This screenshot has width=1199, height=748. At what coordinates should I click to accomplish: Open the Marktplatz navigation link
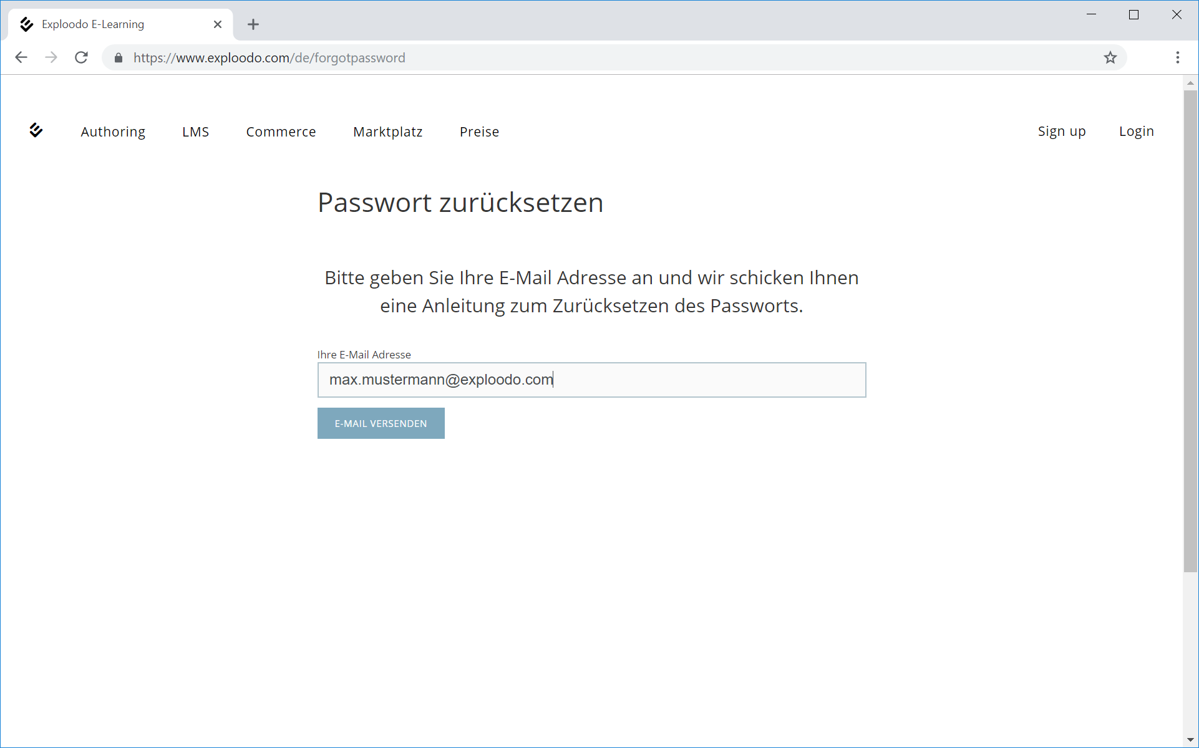[387, 132]
